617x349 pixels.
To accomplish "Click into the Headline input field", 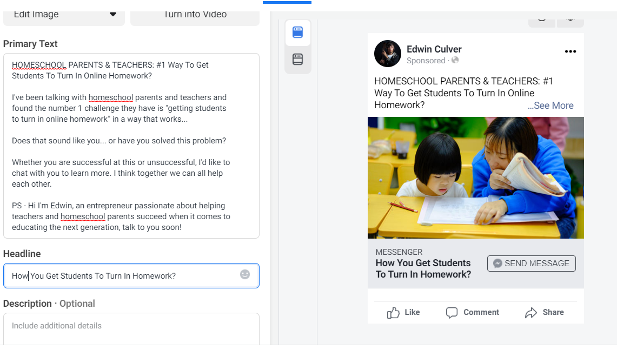I will pyautogui.click(x=131, y=276).
